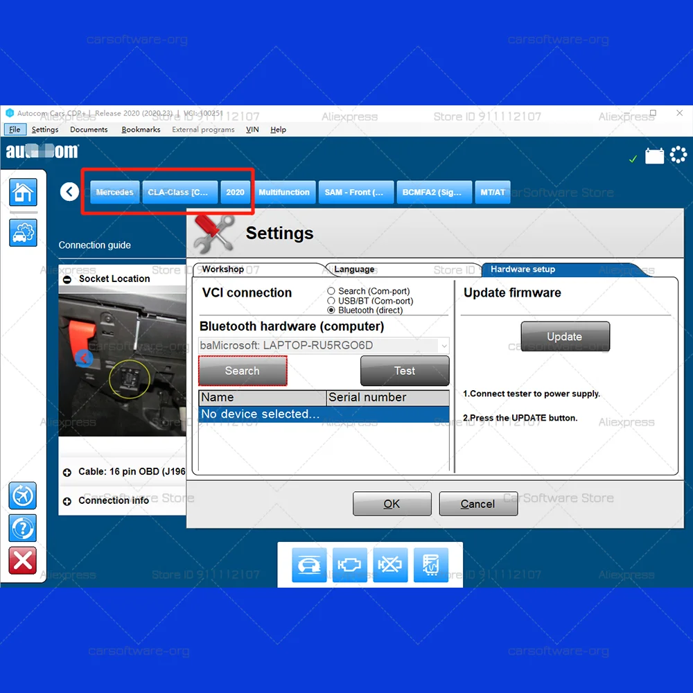The width and height of the screenshot is (693, 693).
Task: Click the BCMFA2 breadcrumb button
Action: tap(434, 192)
